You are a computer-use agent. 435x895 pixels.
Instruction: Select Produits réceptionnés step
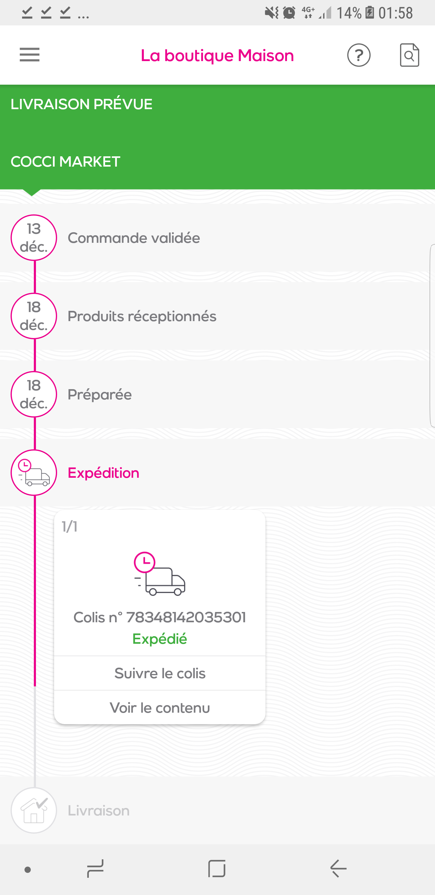tap(217, 316)
